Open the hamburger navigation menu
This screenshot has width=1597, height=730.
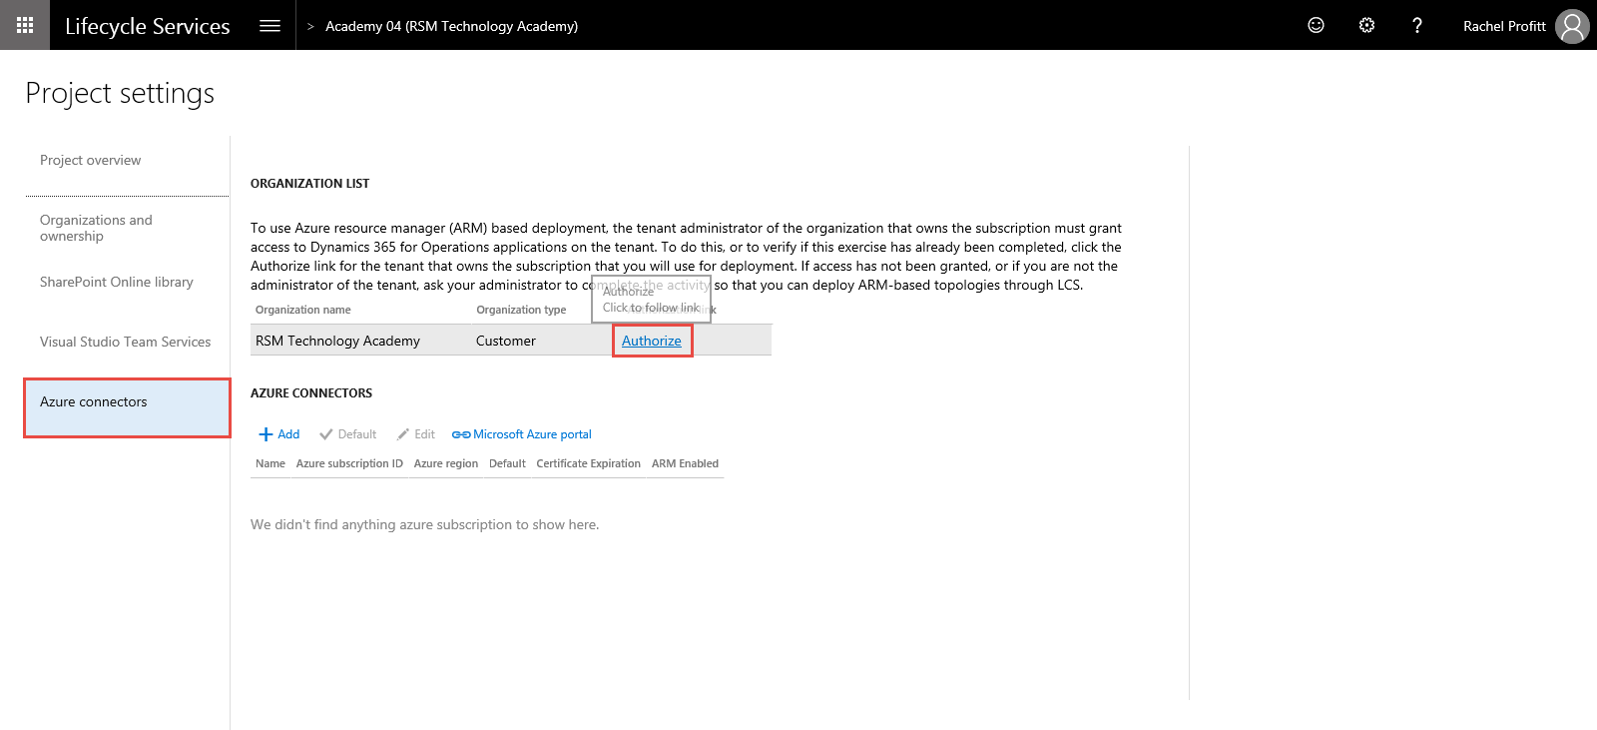[x=269, y=26]
